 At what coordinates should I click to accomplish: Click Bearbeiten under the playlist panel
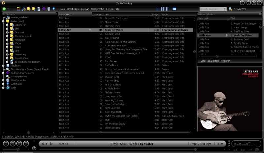point(213,61)
